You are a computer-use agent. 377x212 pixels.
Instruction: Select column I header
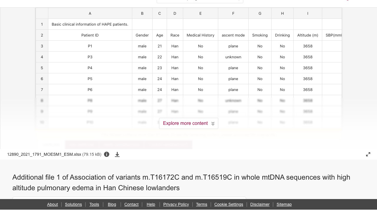point(308,13)
